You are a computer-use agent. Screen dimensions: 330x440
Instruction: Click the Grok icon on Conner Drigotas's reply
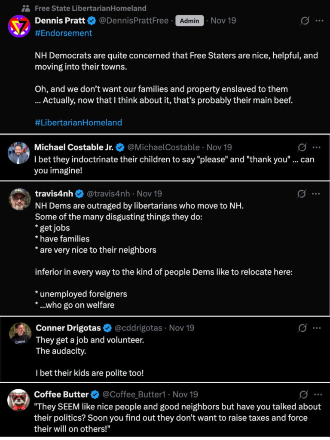(x=302, y=328)
